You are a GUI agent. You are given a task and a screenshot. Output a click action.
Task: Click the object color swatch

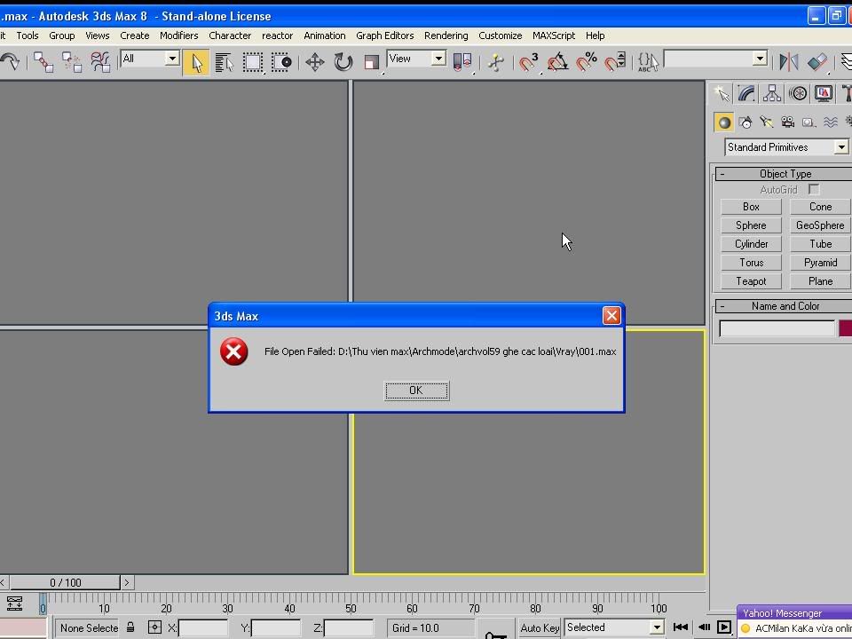point(846,328)
